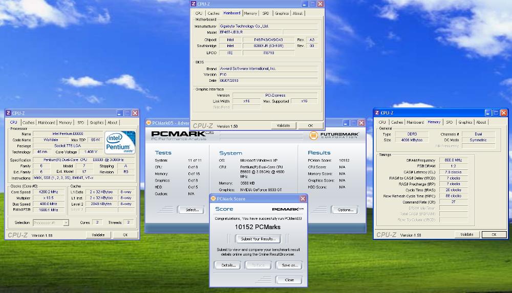Click the Pentium Dual-Core specification field
The height and width of the screenshot is (293, 512).
[x=83, y=160]
